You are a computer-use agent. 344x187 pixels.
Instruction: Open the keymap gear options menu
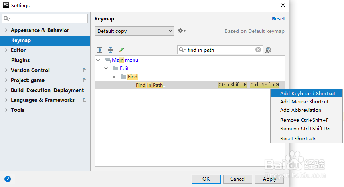(182, 31)
